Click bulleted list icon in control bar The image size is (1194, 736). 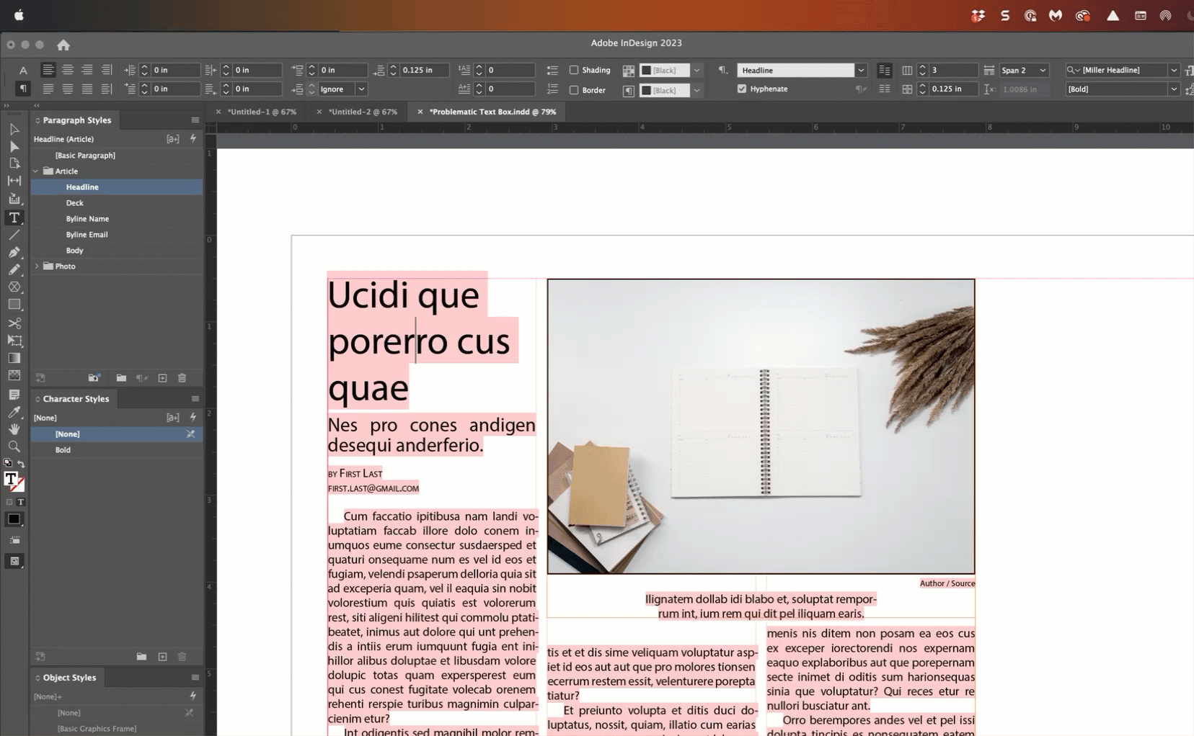[x=552, y=71]
